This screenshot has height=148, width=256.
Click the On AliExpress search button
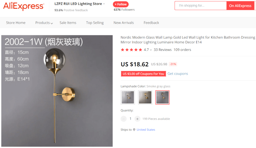pyautogui.click(x=240, y=6)
